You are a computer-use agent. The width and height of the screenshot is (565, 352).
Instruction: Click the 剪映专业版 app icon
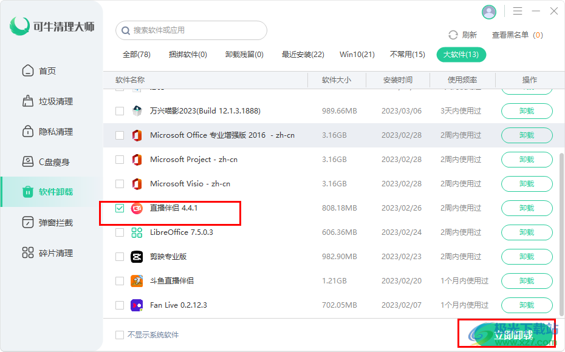(x=137, y=257)
